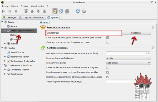Stop downloads with the Stop icon
Viewport: 158px width, 102px height.
(16, 11)
